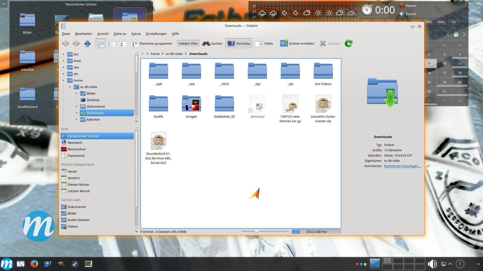This screenshot has width=483, height=271.
Task: Collapse the home folder tree node
Action: (63, 80)
